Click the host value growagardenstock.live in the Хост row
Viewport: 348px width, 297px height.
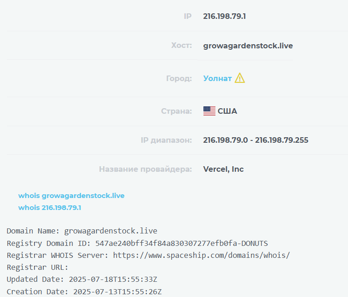pyautogui.click(x=248, y=46)
